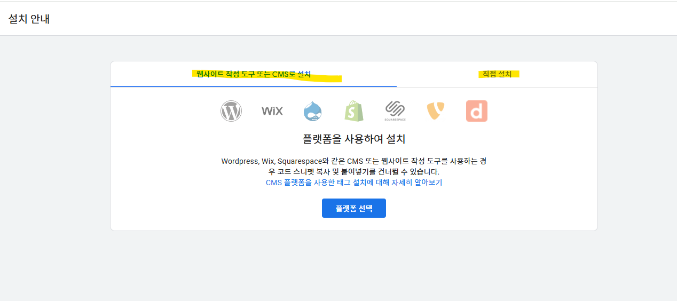Image resolution: width=677 pixels, height=301 pixels.
Task: Click the Drupal droplet logo icon
Action: (313, 111)
